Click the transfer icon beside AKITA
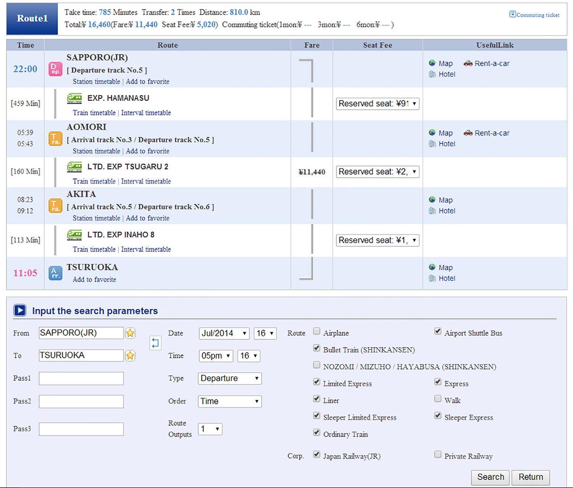The image size is (573, 488). 55,206
